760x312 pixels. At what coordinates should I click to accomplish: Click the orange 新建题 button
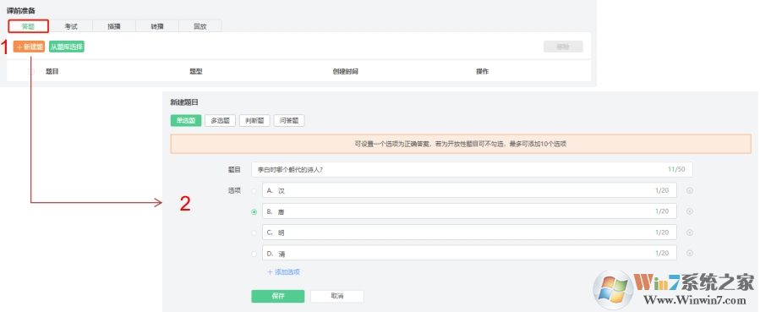(x=29, y=47)
